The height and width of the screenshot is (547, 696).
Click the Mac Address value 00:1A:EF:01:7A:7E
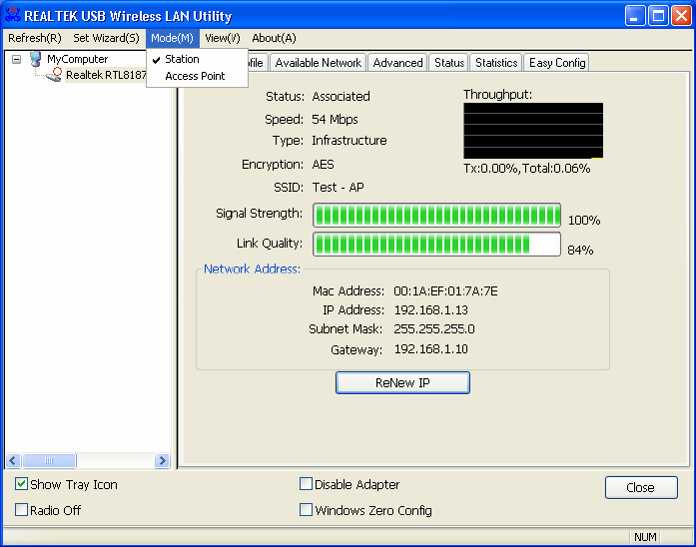point(445,291)
